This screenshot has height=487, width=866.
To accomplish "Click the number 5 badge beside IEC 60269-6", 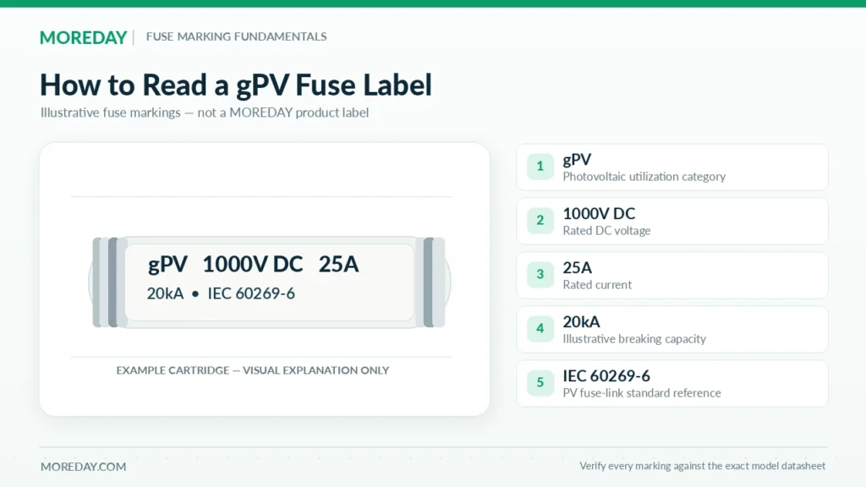I will pyautogui.click(x=540, y=383).
